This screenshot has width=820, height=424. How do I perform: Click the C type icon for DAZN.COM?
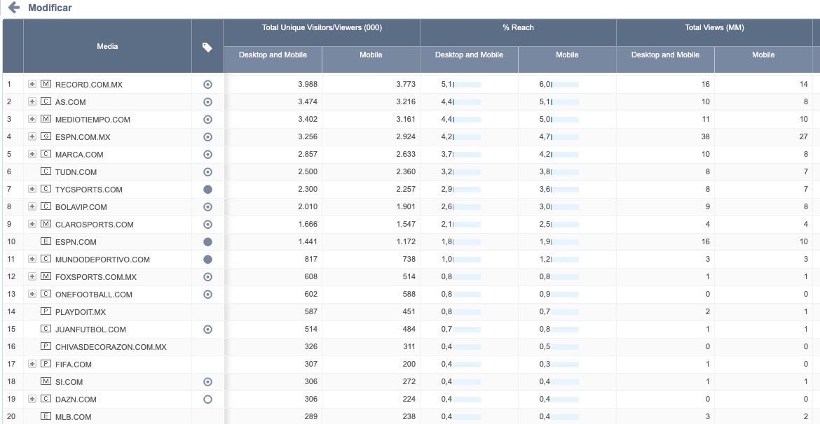(x=46, y=399)
